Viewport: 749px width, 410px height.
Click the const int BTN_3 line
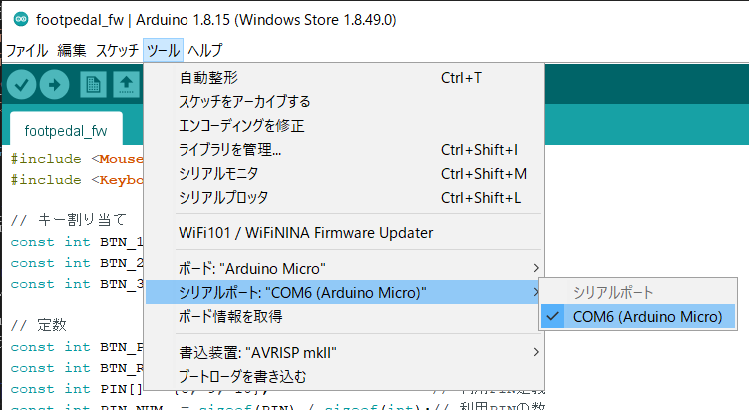tap(77, 284)
